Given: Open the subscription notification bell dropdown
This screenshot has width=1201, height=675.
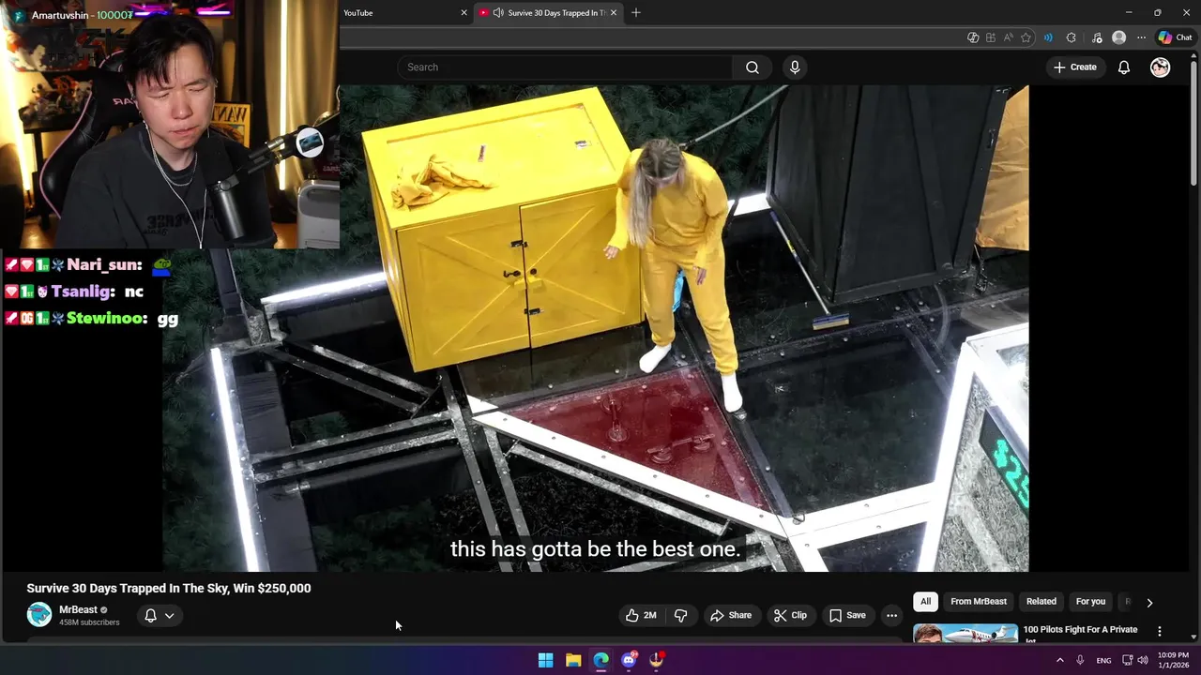Looking at the screenshot, I should (160, 616).
